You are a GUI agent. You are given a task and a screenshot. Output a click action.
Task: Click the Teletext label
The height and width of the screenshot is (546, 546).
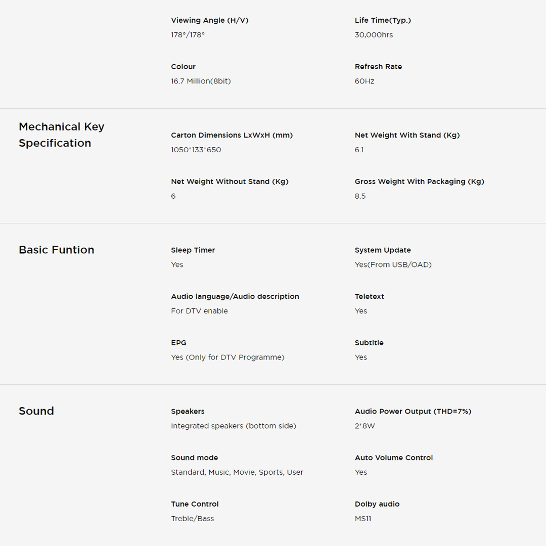tap(369, 297)
